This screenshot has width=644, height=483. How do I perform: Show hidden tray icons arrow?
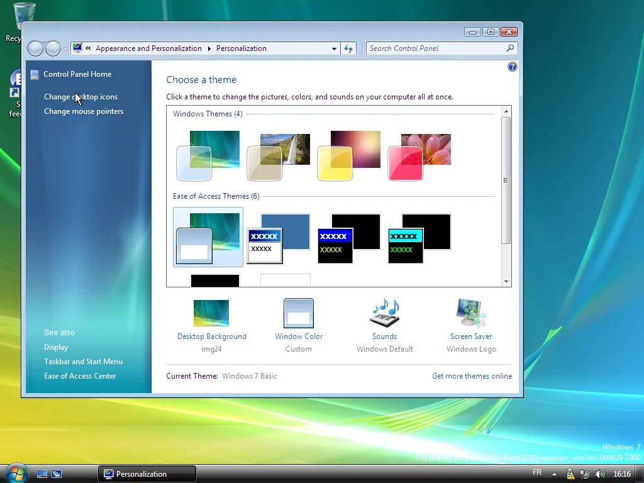coord(554,474)
